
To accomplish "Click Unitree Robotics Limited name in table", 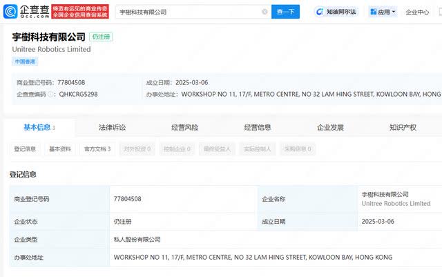I will tap(396, 204).
